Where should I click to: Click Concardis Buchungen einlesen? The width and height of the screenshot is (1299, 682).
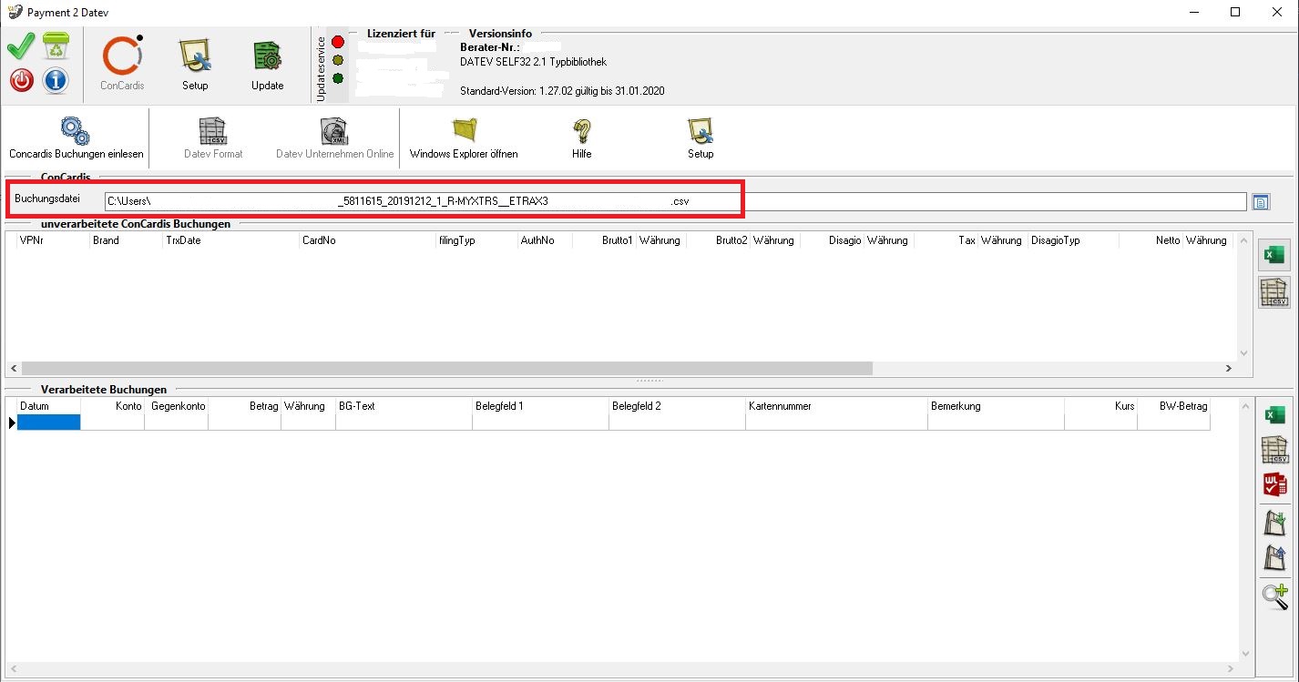point(77,138)
